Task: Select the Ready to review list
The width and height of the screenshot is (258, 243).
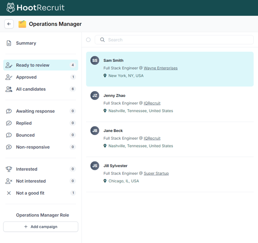Action: pos(33,65)
